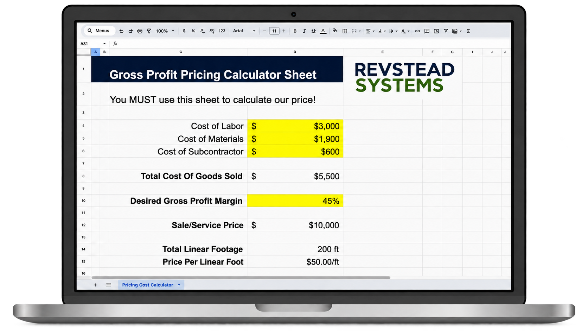Viewport: 588px width, 331px height.
Task: Open the text color picker
Action: (323, 31)
